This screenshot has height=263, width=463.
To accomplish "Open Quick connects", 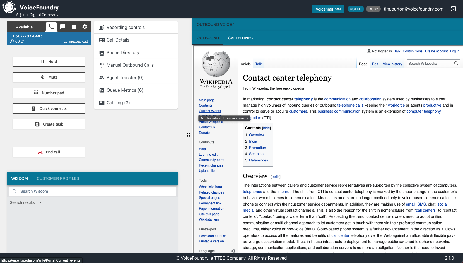I will [x=49, y=108].
